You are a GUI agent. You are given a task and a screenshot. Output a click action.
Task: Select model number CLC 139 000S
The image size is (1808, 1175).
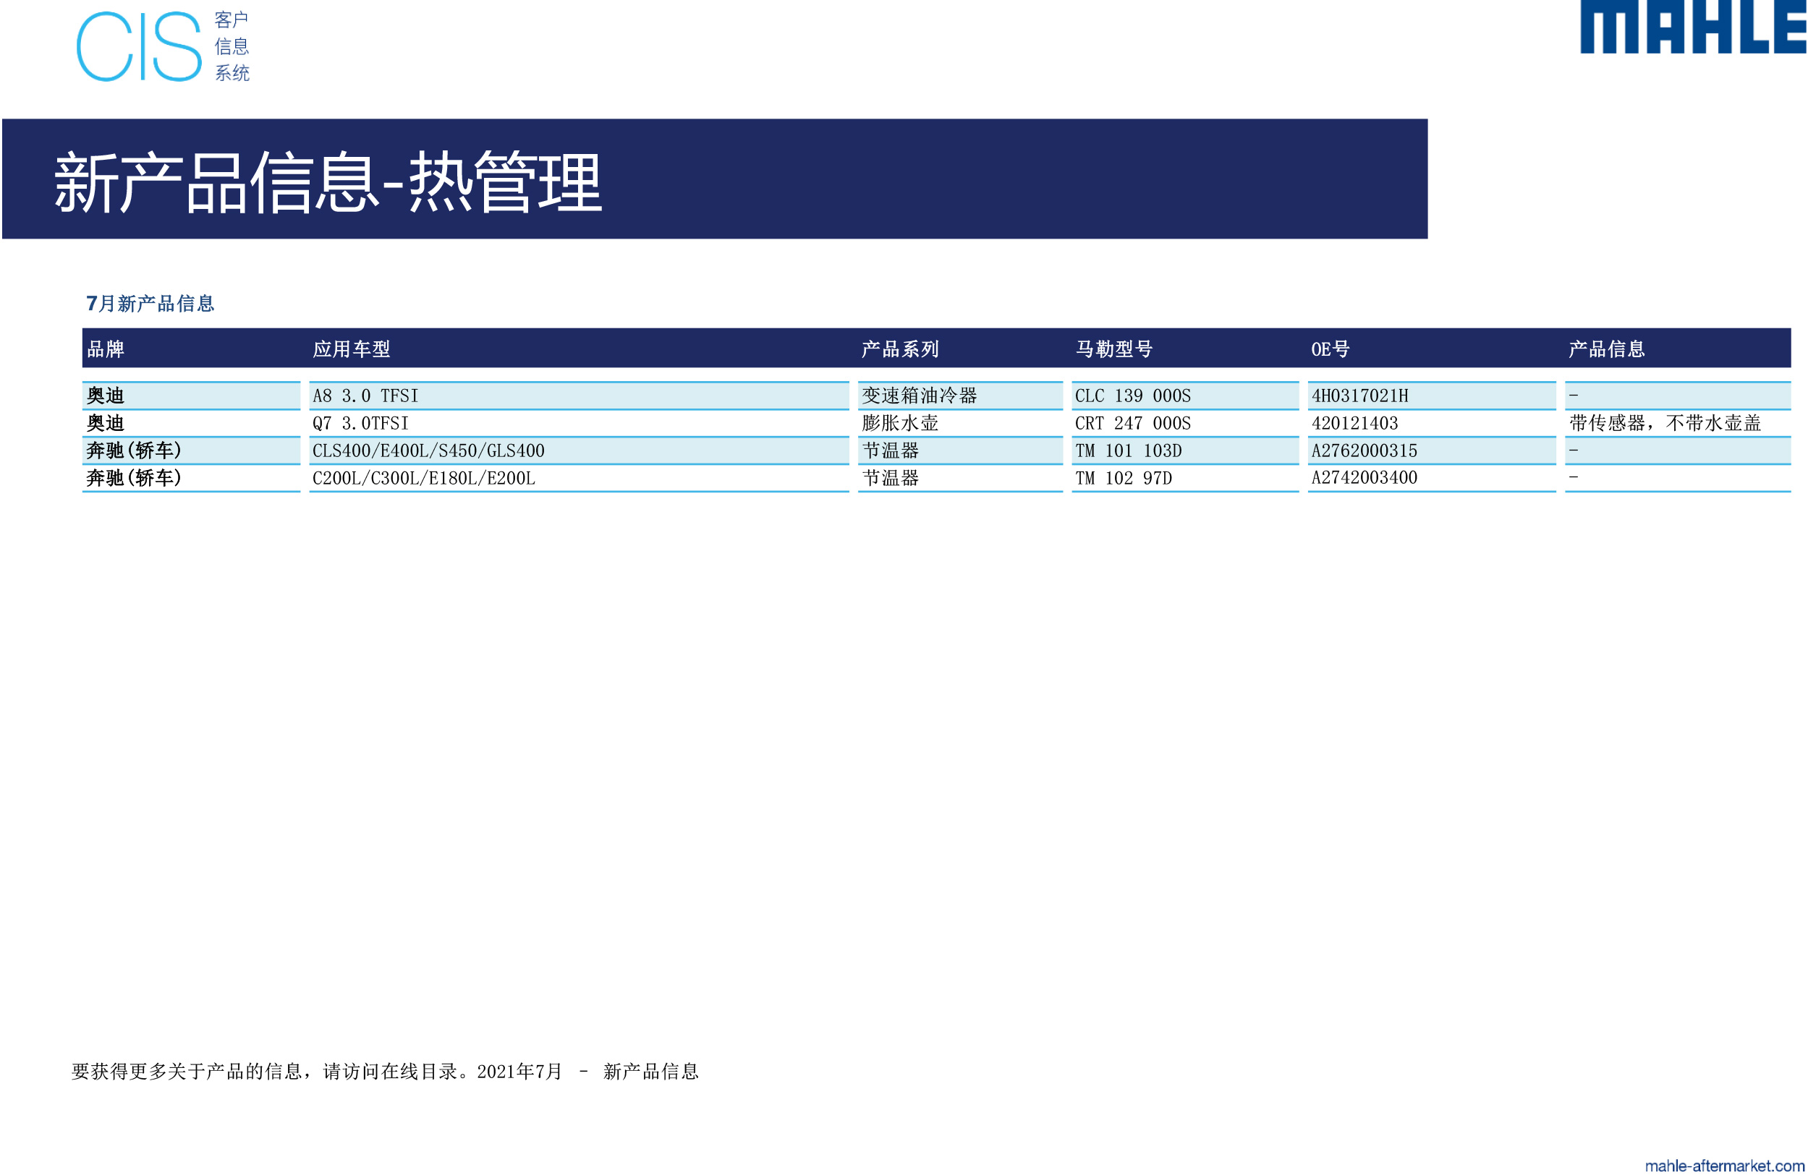point(1185,396)
